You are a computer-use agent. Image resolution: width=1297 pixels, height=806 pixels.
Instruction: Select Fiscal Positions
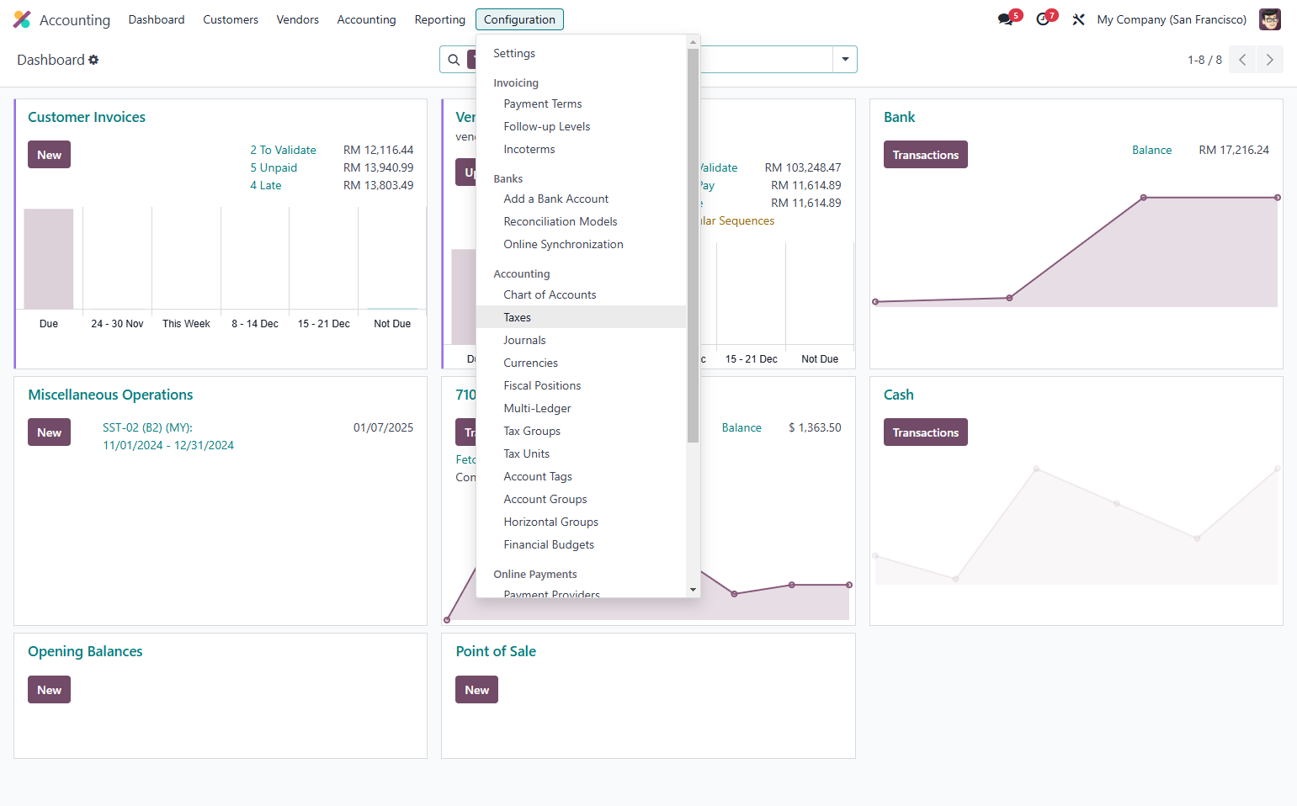coord(582,385)
